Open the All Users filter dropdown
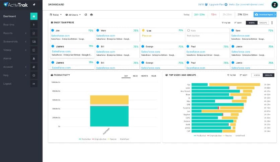This screenshot has width=280, height=162. pyautogui.click(x=73, y=15)
